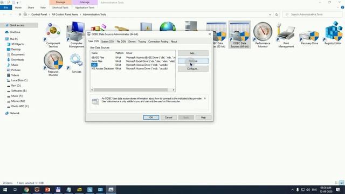Open the View ribbon tab
The width and height of the screenshot is (345, 194).
[x=43, y=8]
